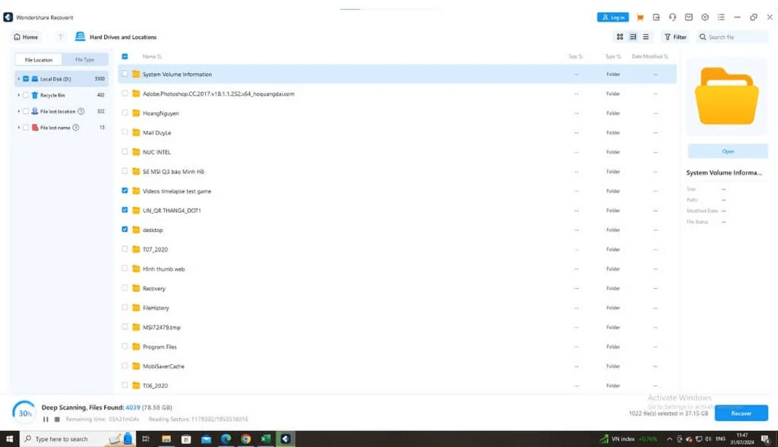Screen dimensions: 778x447
Task: Open the headset support icon
Action: tap(672, 17)
